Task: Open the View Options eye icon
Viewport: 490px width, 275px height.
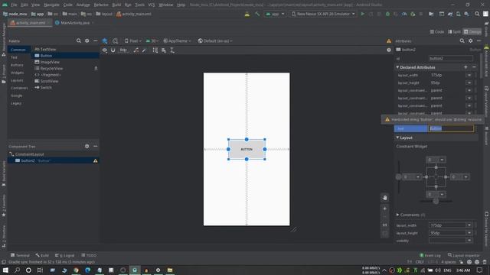Action: (105, 50)
